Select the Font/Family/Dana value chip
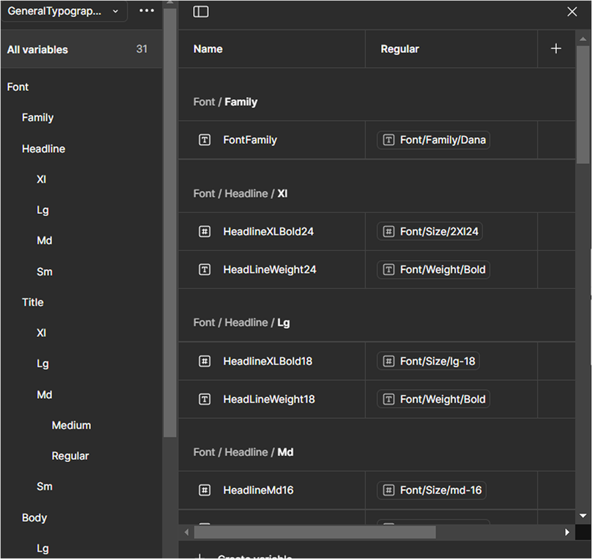 click(434, 140)
